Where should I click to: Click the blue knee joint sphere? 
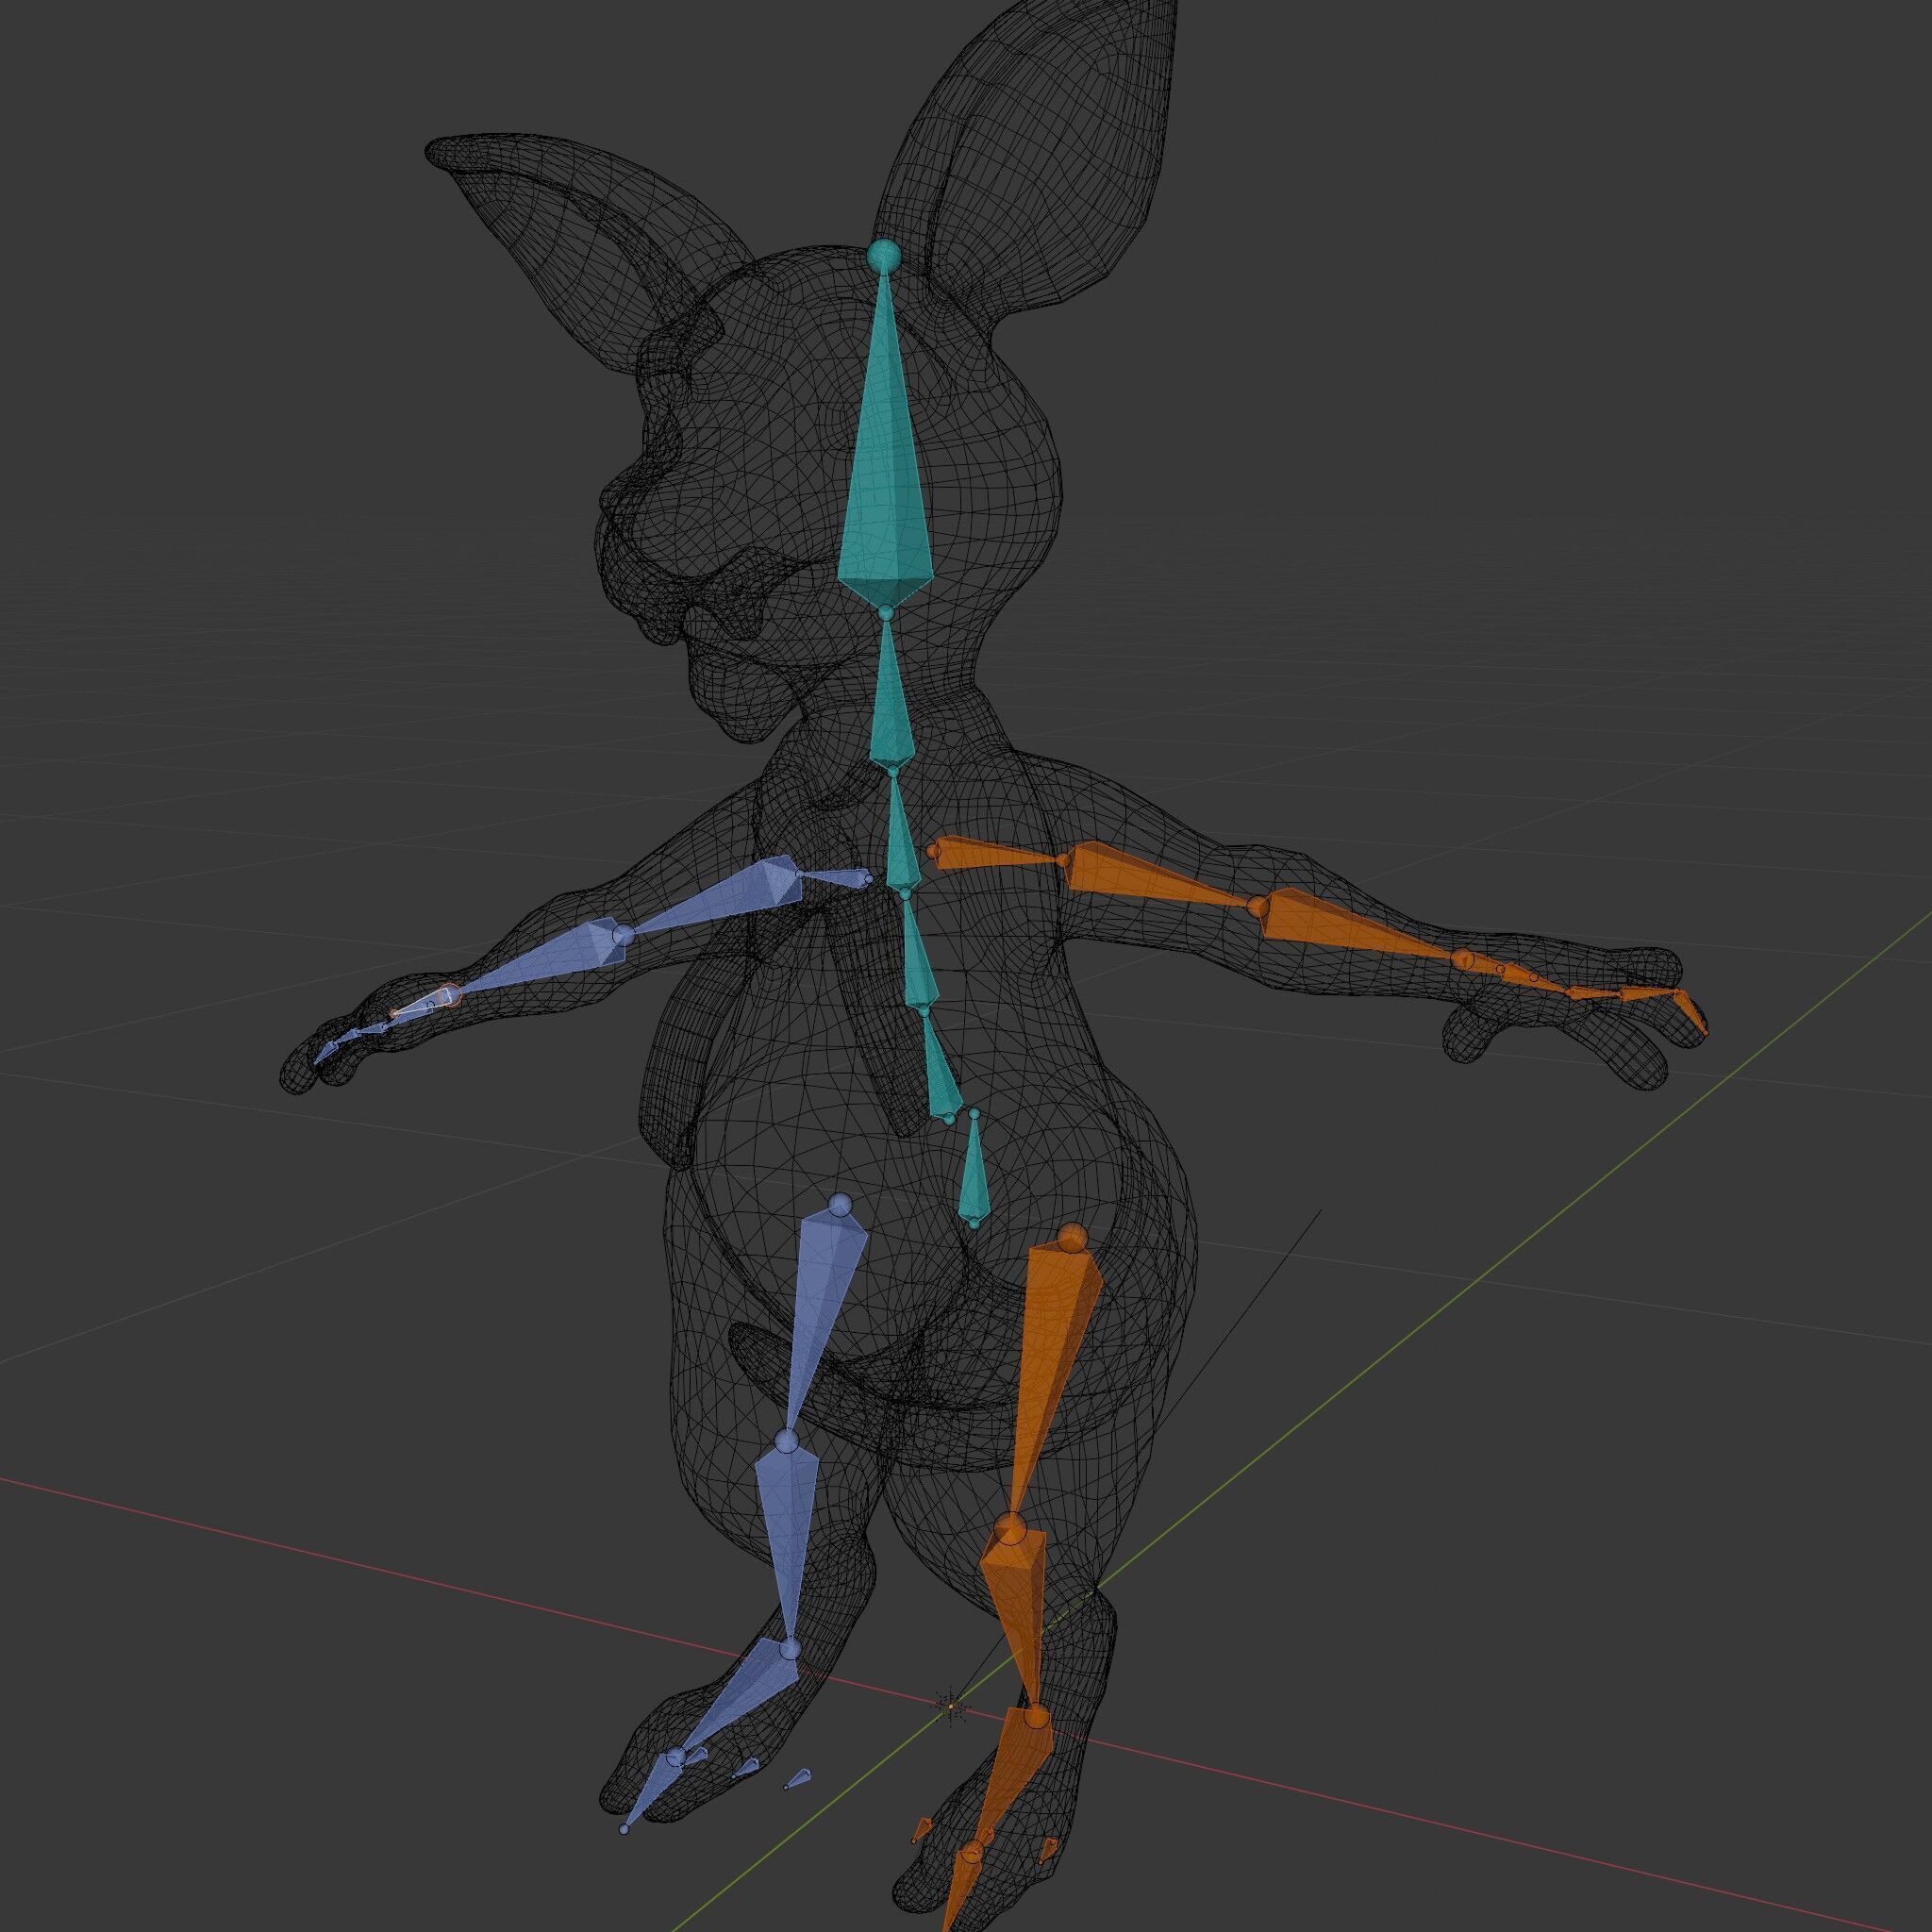point(787,1440)
